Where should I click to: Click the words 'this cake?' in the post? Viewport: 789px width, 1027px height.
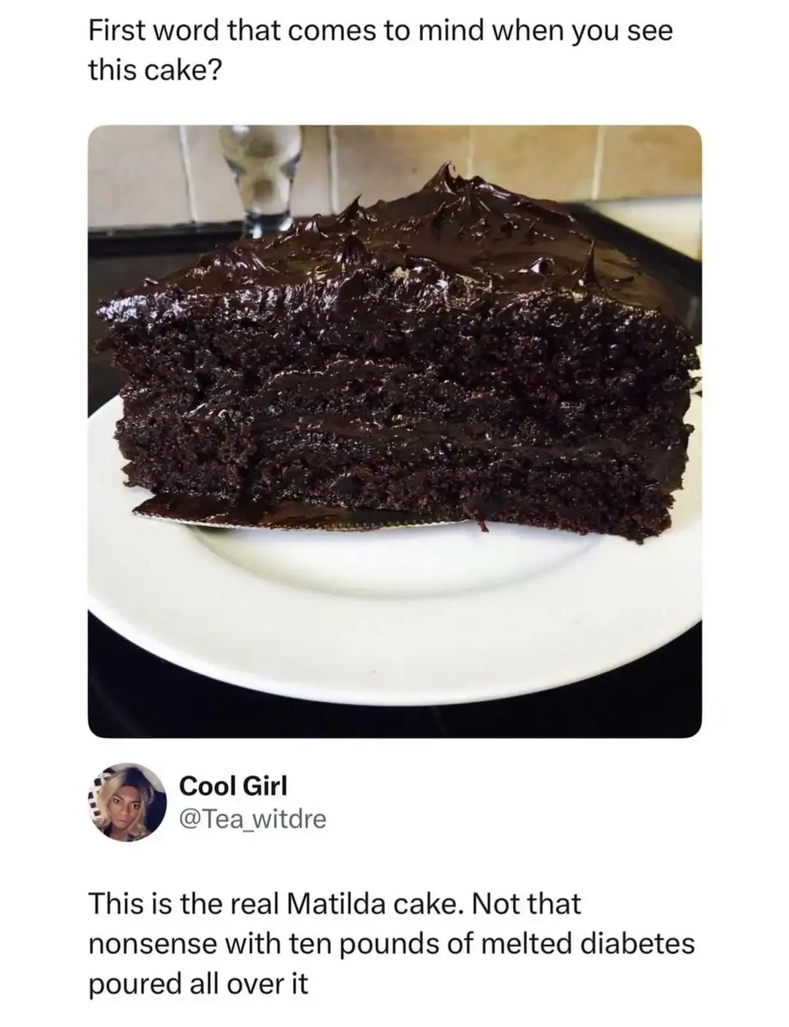[153, 70]
